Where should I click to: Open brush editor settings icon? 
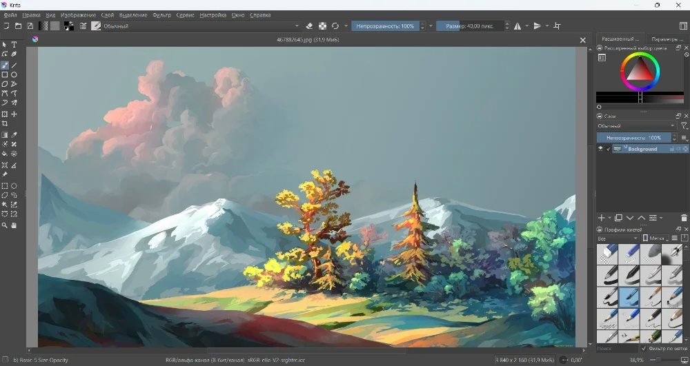click(83, 26)
